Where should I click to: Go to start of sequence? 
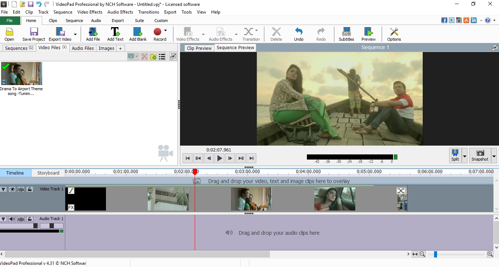click(188, 158)
